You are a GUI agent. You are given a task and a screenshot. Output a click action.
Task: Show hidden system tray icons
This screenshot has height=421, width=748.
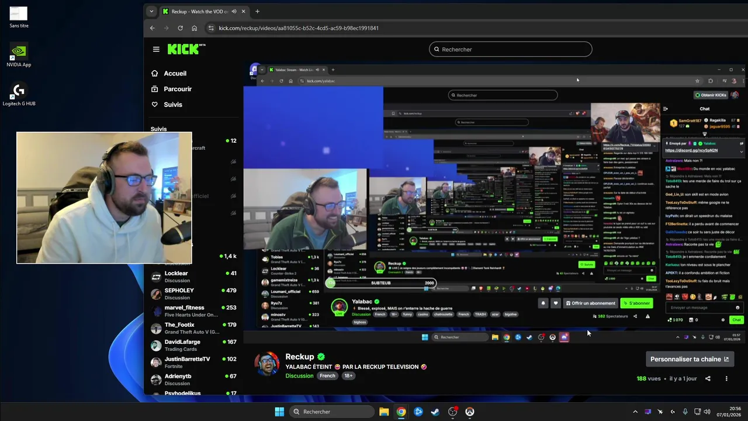pos(635,412)
